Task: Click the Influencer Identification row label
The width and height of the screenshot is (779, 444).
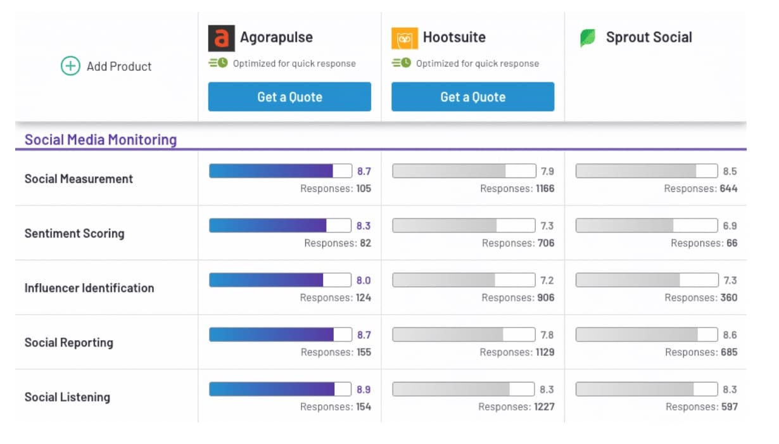Action: coord(89,288)
